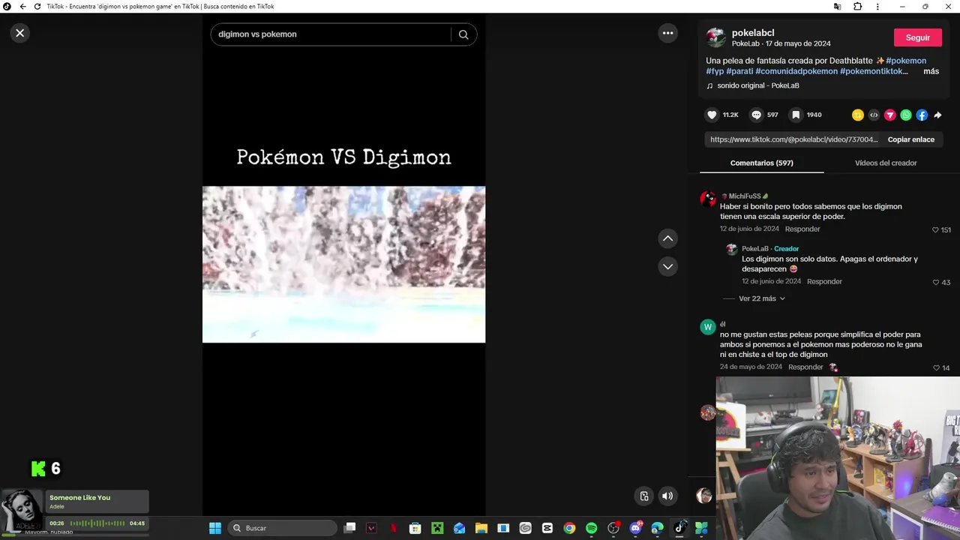
Task: Close the TikTok video viewer
Action: [20, 33]
